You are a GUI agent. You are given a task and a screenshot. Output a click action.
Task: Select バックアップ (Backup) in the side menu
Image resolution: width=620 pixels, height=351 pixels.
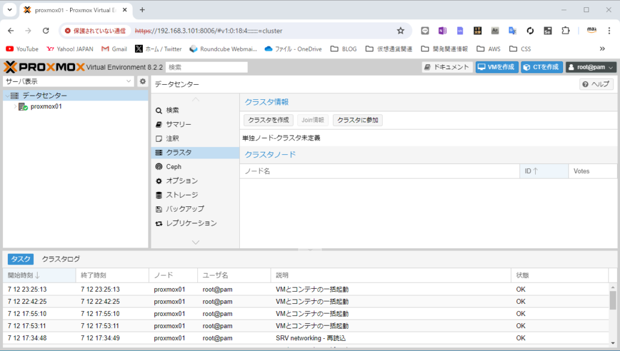185,209
